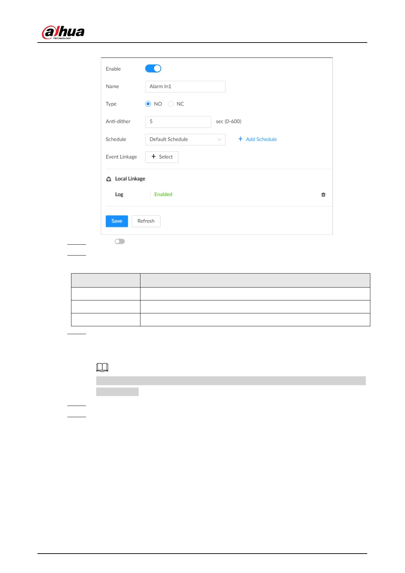The image size is (405, 573).
Task: Click the Anti-dither label
Action: [118, 121]
